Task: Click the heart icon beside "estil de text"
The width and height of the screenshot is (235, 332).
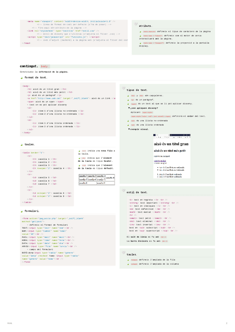Action: point(124,192)
